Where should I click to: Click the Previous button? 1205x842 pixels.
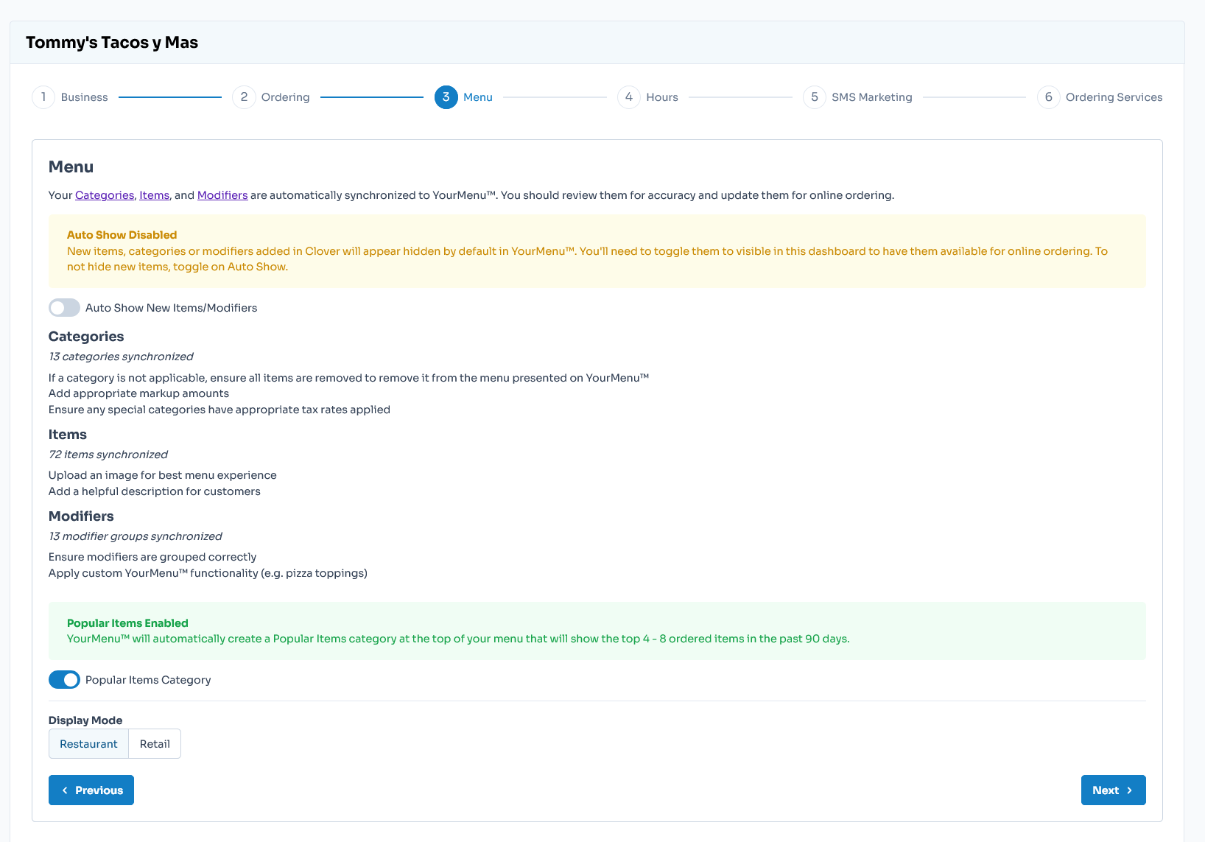pos(91,790)
